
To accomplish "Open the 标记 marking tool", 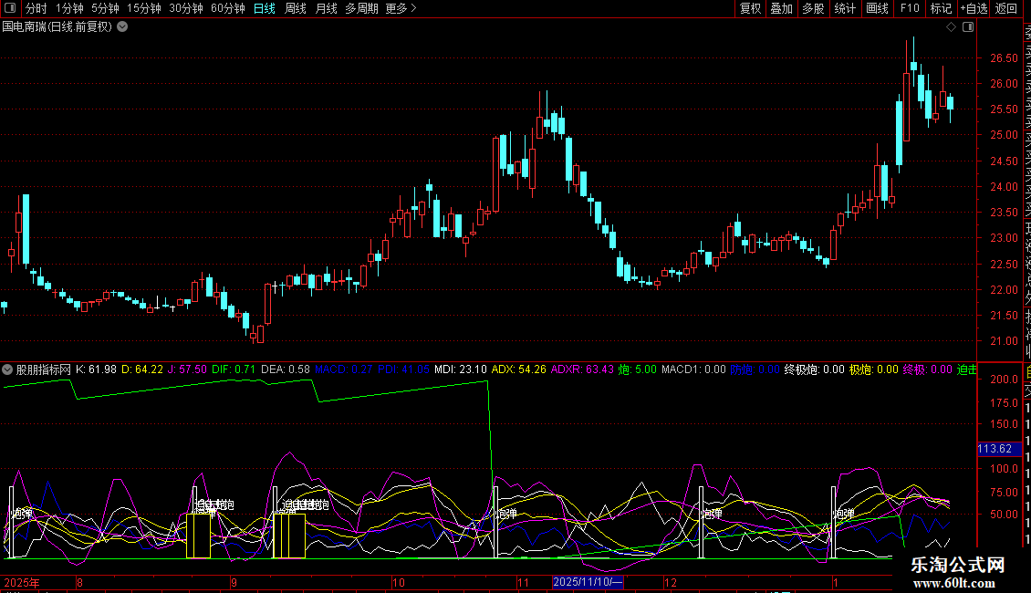I will click(x=941, y=9).
